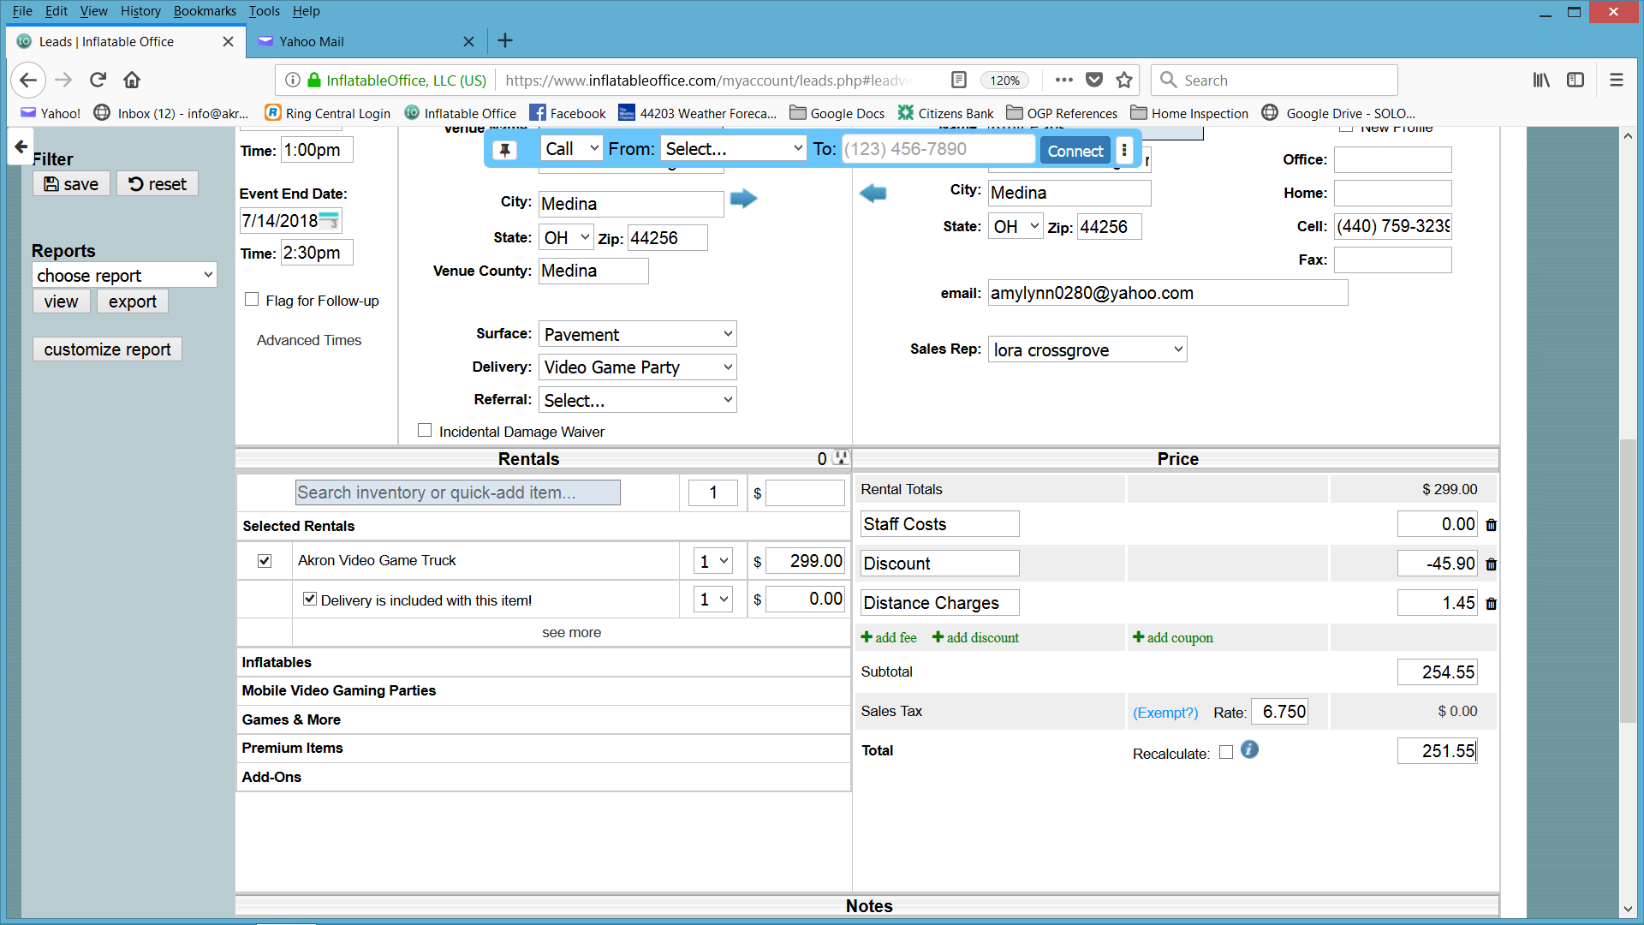Open the Event End Date calendar icon

329,221
